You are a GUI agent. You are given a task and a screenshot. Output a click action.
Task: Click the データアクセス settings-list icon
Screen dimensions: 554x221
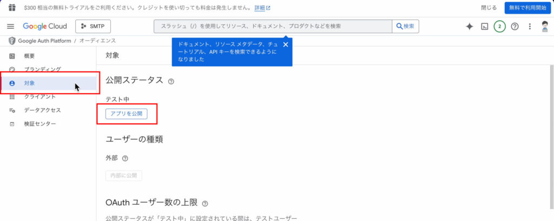[x=12, y=110]
